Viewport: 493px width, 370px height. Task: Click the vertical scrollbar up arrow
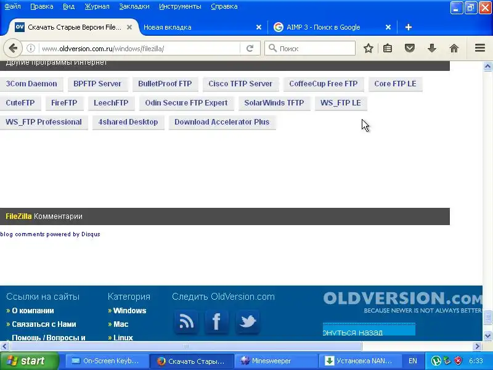(487, 67)
